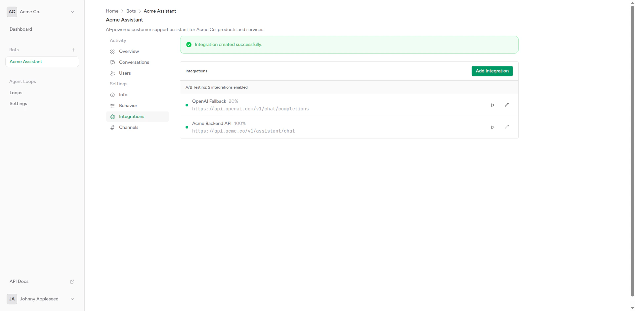Go to Home via the breadcrumb link

(112, 11)
